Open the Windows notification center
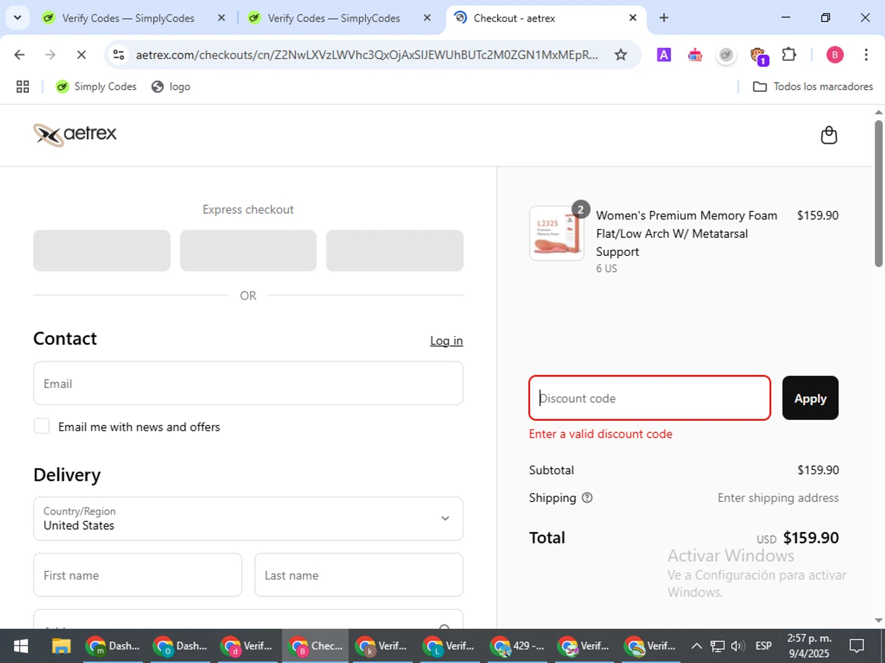The width and height of the screenshot is (885, 663). (857, 646)
